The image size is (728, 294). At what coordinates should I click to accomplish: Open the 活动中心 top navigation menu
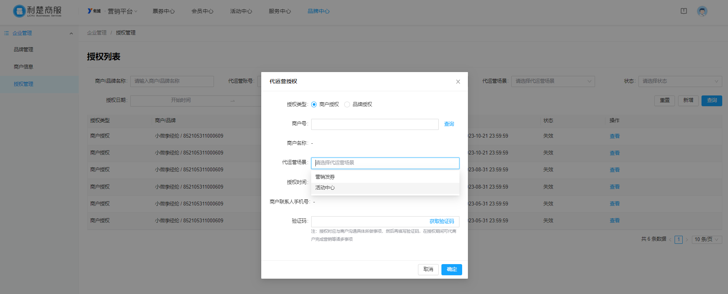pyautogui.click(x=241, y=11)
